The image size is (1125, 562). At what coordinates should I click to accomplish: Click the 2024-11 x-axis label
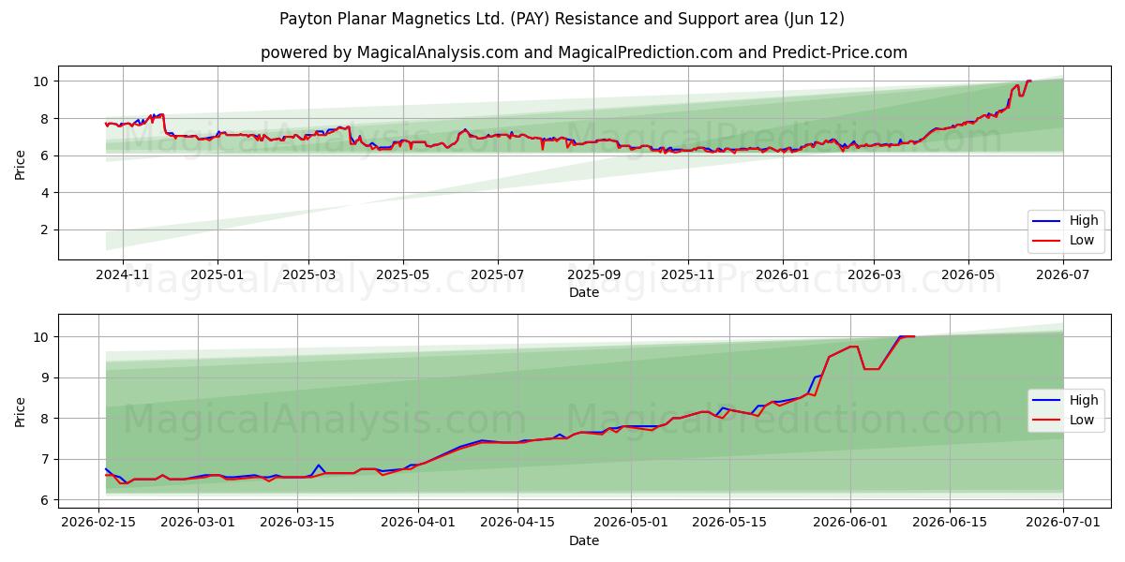coord(122,275)
